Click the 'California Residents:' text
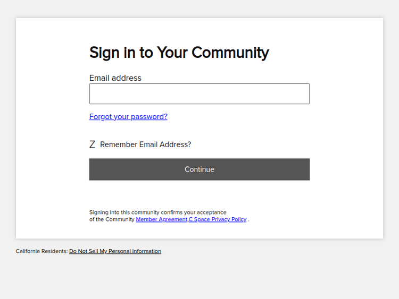This screenshot has width=399, height=299. (x=41, y=251)
